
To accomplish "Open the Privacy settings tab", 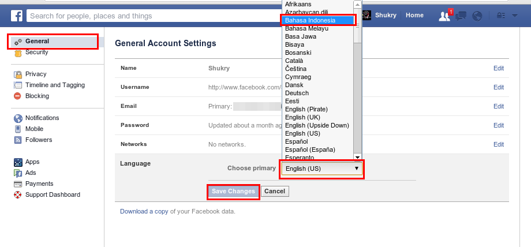I will pos(36,74).
